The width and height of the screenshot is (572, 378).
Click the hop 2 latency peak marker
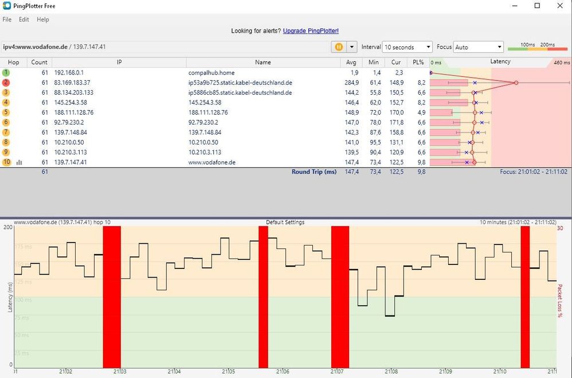516,83
